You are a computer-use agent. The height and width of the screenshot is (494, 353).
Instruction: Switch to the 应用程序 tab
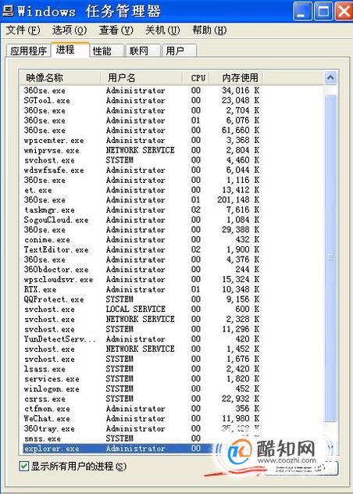28,50
